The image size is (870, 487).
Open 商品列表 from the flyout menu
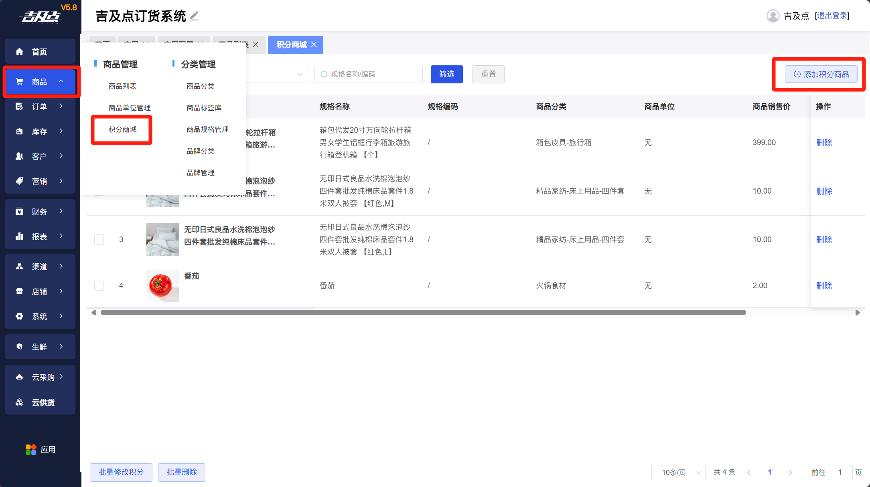(122, 86)
